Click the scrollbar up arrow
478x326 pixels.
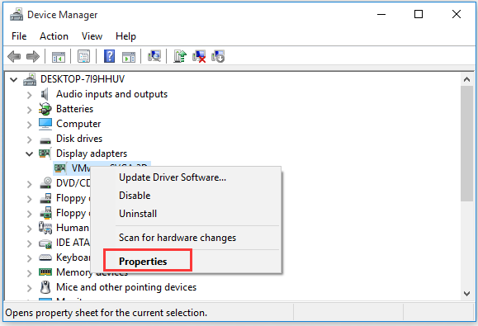click(x=466, y=79)
